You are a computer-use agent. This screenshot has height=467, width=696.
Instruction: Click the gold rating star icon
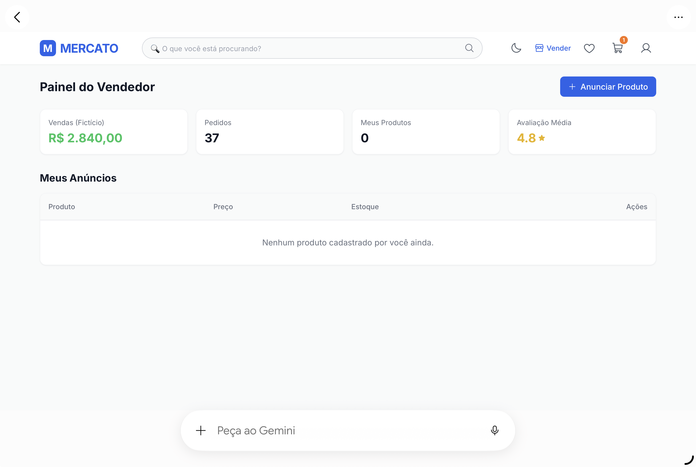pos(542,138)
